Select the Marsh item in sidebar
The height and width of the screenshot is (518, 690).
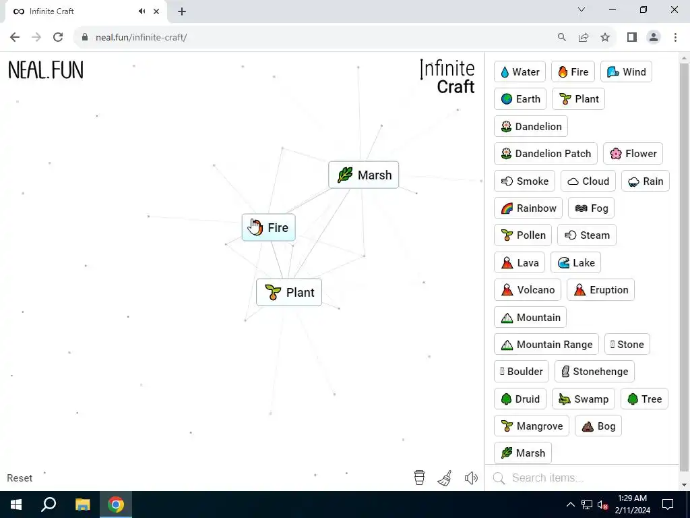pyautogui.click(x=523, y=453)
